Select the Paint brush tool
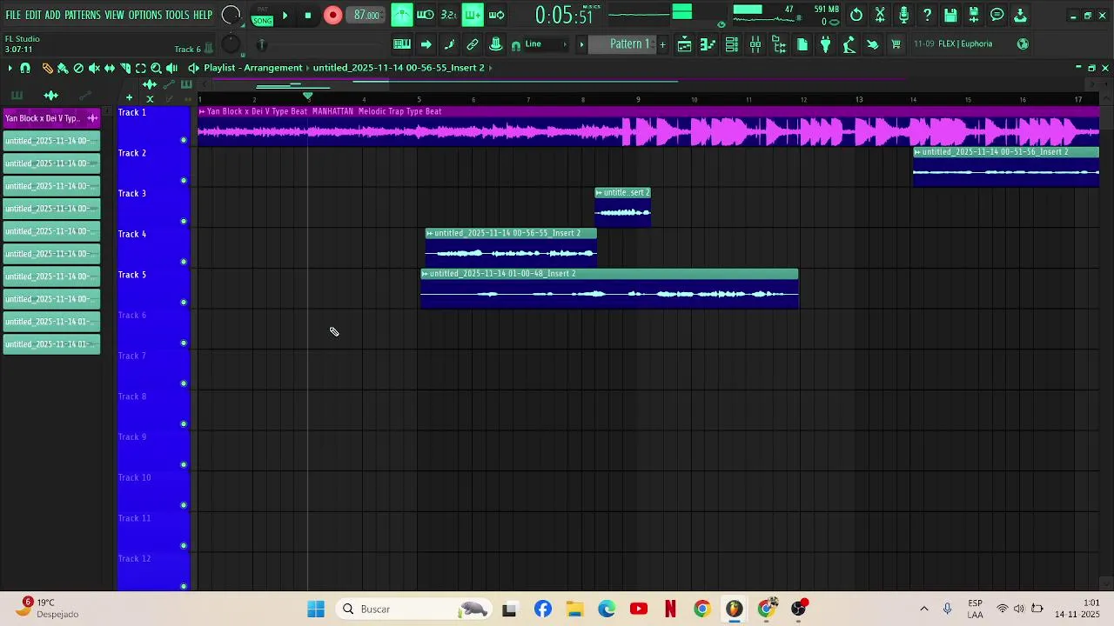The image size is (1114, 626). 63,68
